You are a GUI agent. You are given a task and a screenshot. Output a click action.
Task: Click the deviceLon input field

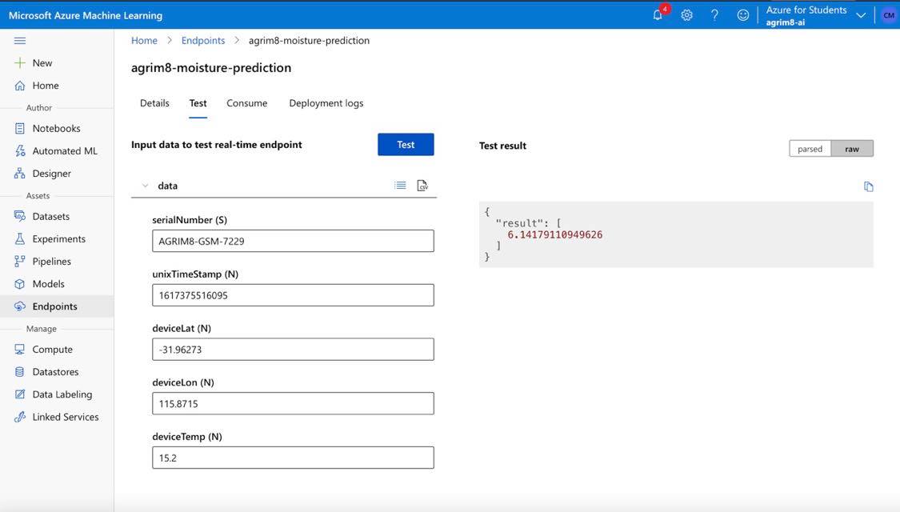(293, 403)
